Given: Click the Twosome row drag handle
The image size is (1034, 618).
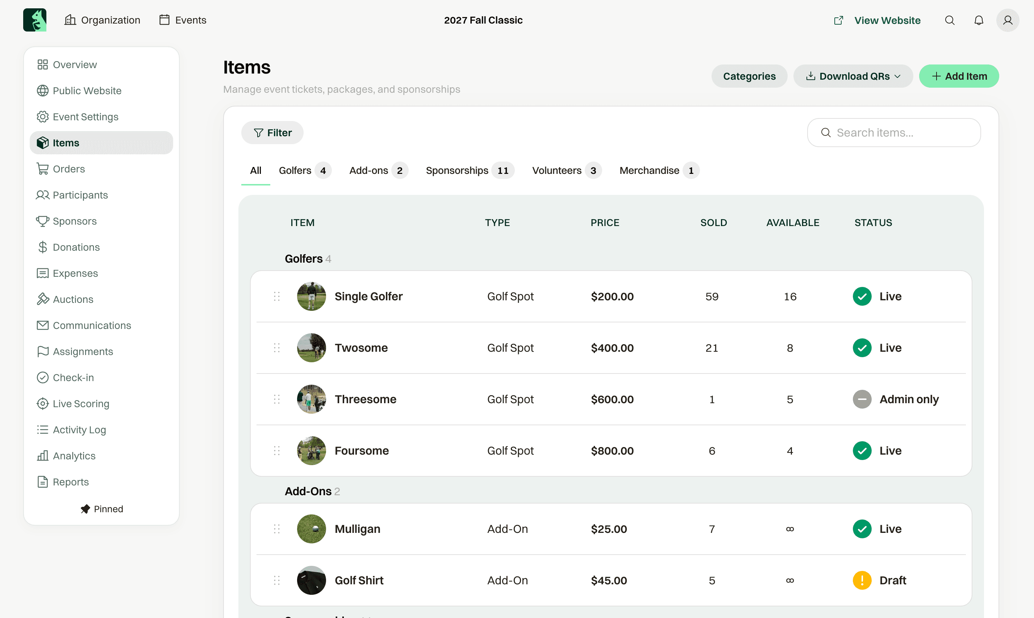Looking at the screenshot, I should coord(277,348).
